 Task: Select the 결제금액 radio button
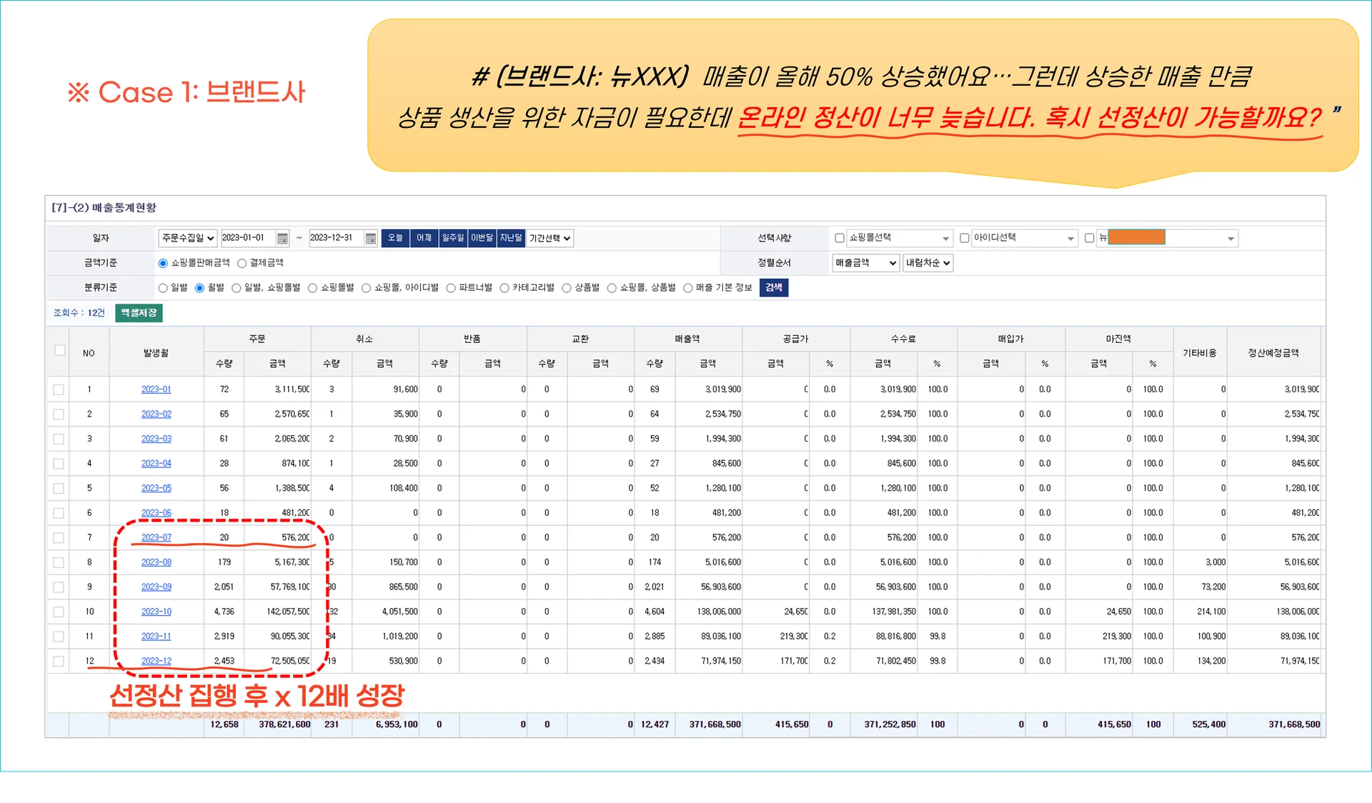pos(244,263)
